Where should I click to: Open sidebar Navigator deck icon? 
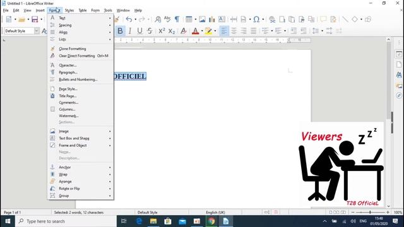pyautogui.click(x=398, y=96)
